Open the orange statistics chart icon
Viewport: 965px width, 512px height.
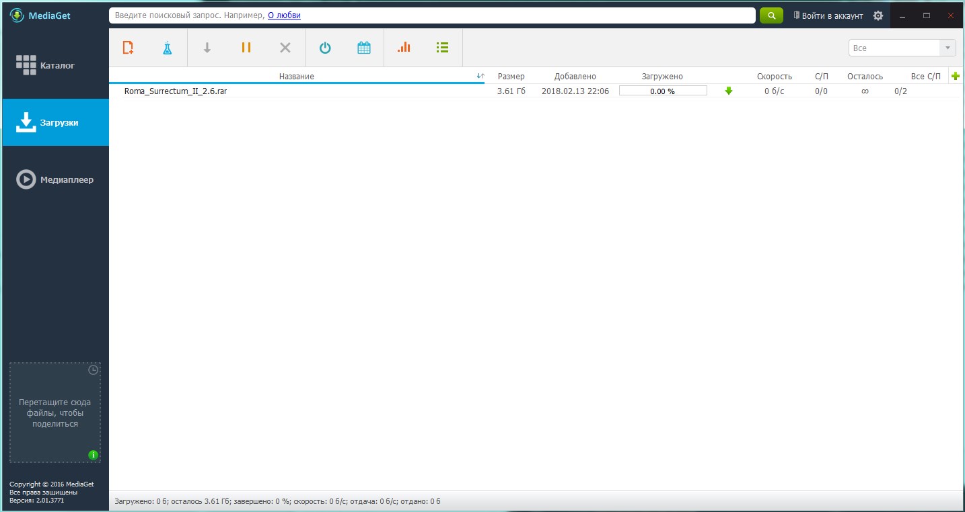click(x=404, y=48)
